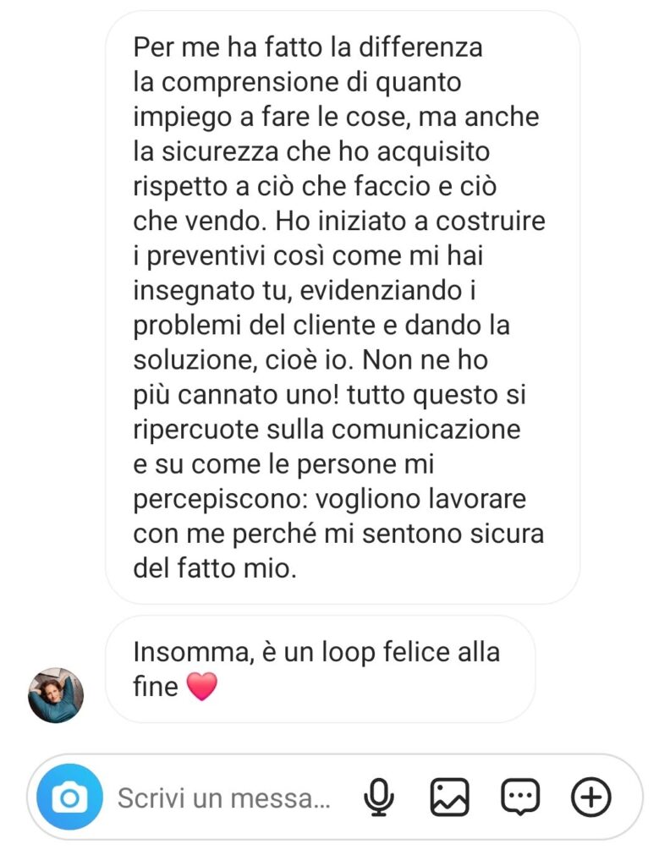Focus the 'Scrivi un messa...' message field
The image size is (670, 866).
(x=224, y=798)
